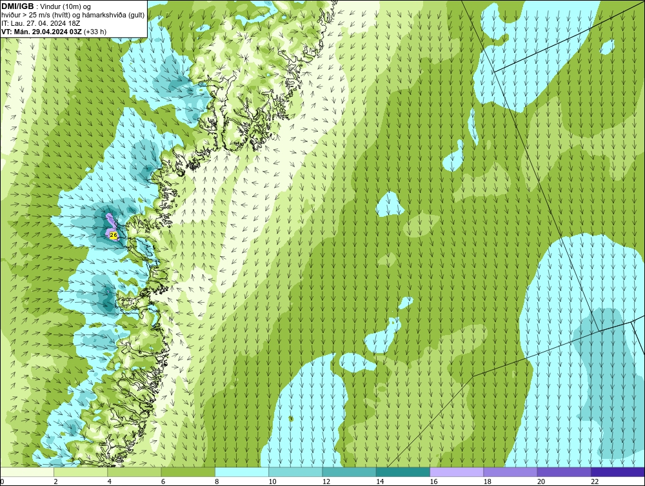Screen dimensions: 645x486
Task: Click the 12-14 m/s teal legend swatch
Action: pyautogui.click(x=349, y=472)
